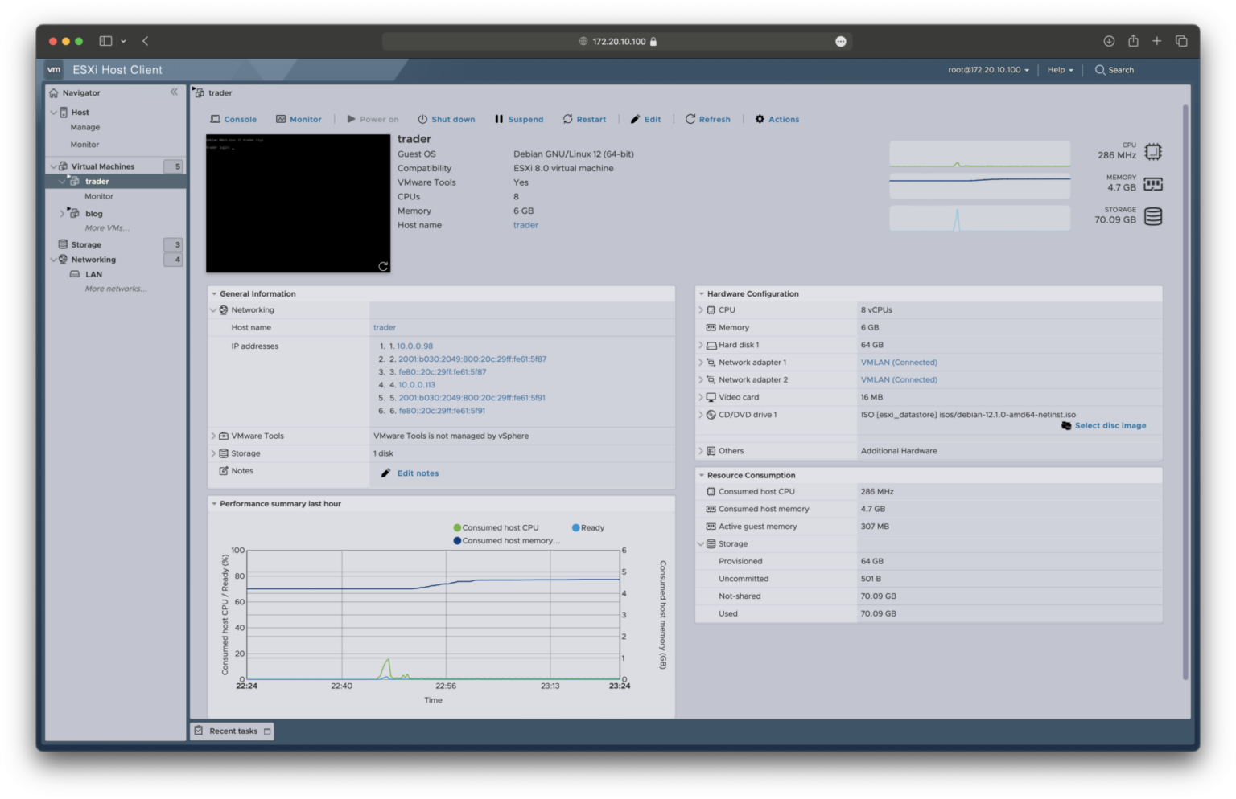Open the trader VM console thumbnail
The width and height of the screenshot is (1236, 799).
coord(298,203)
